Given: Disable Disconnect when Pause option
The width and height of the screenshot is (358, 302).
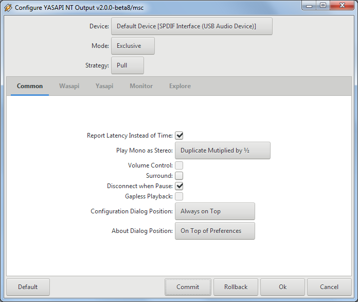Looking at the screenshot, I should pyautogui.click(x=179, y=186).
